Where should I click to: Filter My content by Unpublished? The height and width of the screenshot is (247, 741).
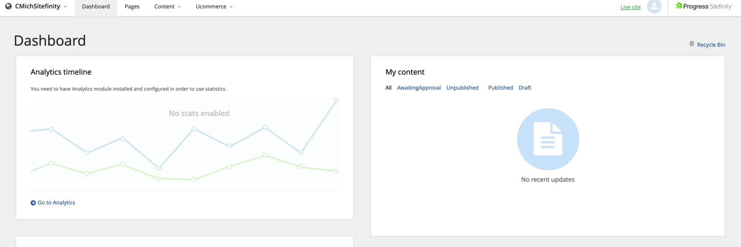tap(462, 88)
